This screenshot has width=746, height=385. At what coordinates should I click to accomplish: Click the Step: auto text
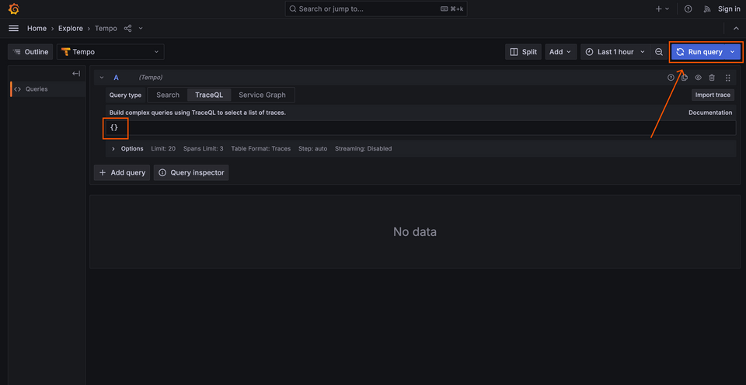(312, 149)
